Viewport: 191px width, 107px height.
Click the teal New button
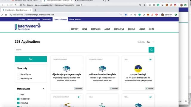(x=31, y=59)
